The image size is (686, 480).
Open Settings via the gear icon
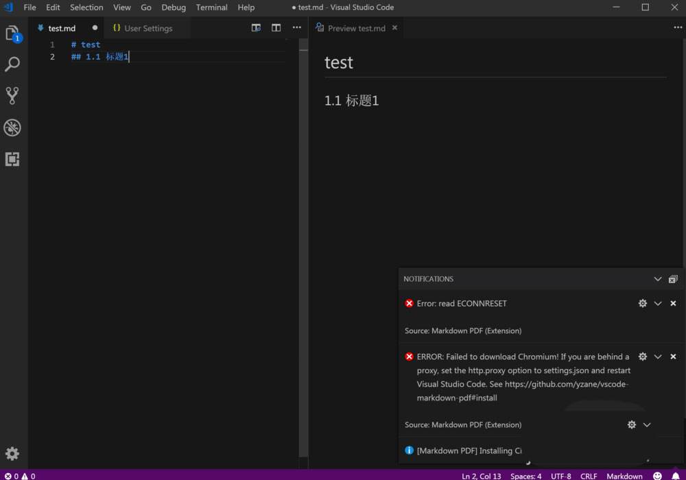click(x=13, y=453)
